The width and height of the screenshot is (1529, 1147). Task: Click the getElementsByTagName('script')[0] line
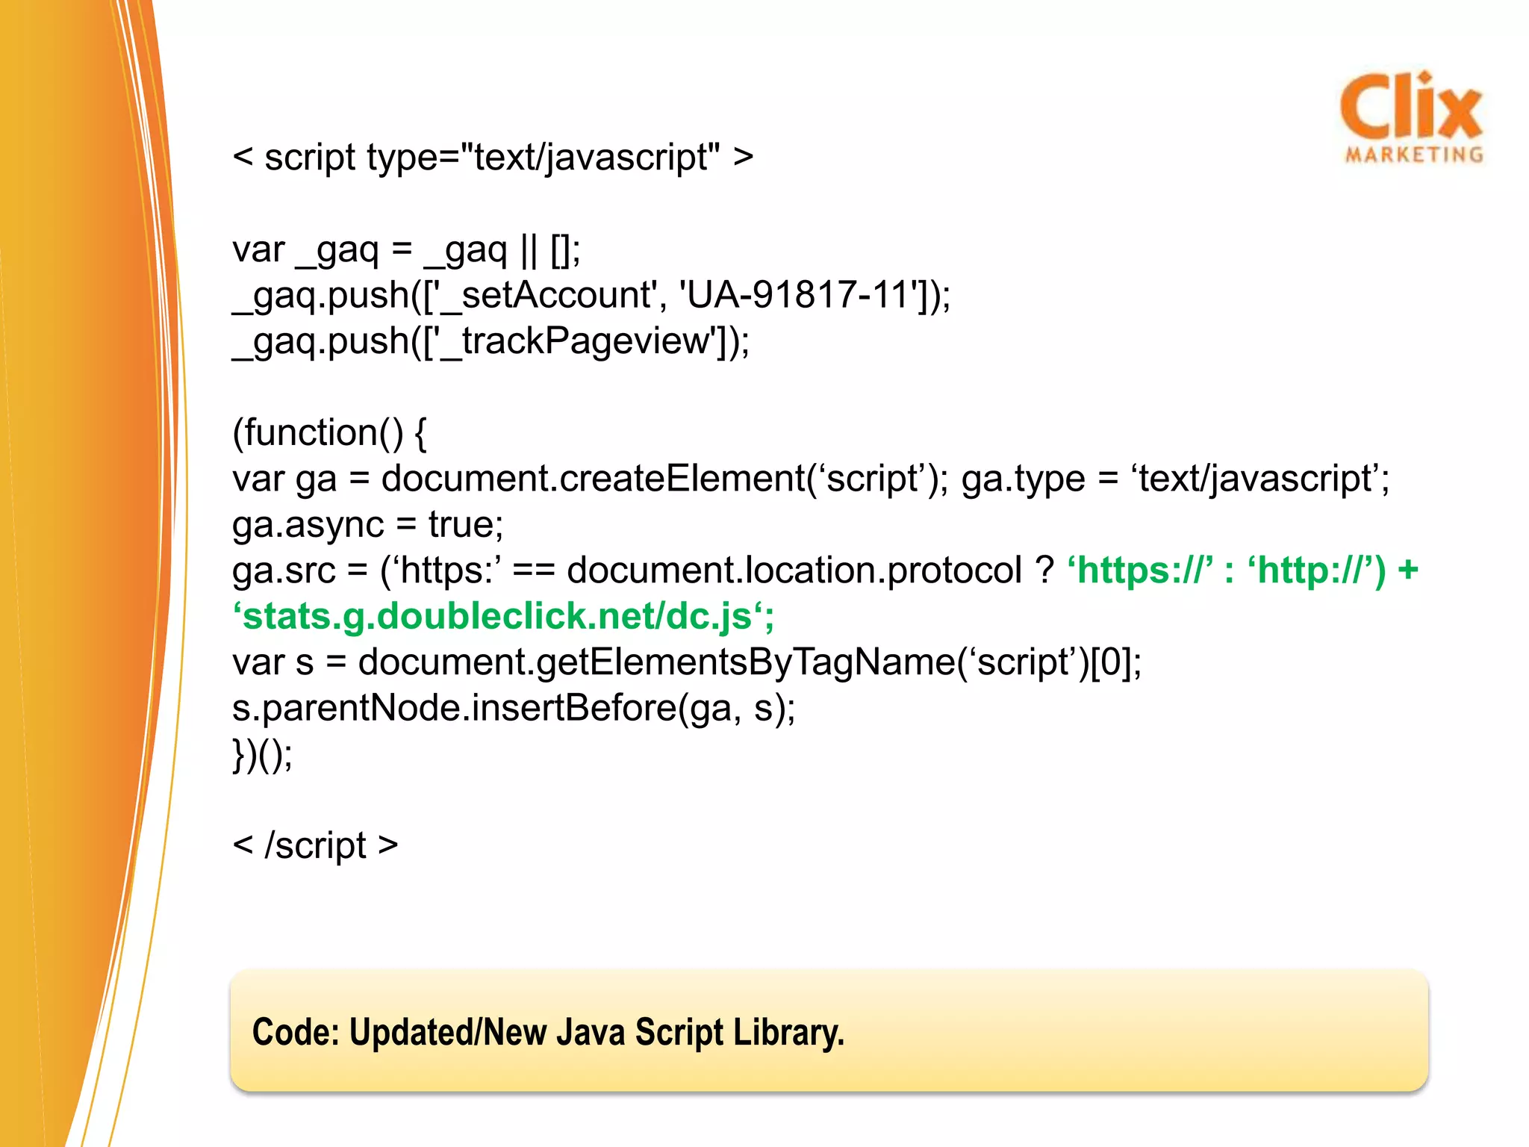pos(687,662)
